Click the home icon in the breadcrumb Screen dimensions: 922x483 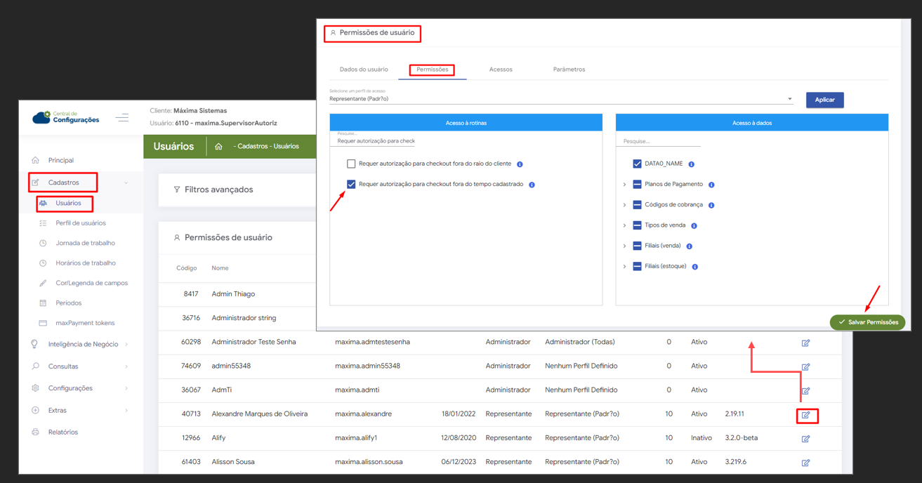click(x=218, y=147)
